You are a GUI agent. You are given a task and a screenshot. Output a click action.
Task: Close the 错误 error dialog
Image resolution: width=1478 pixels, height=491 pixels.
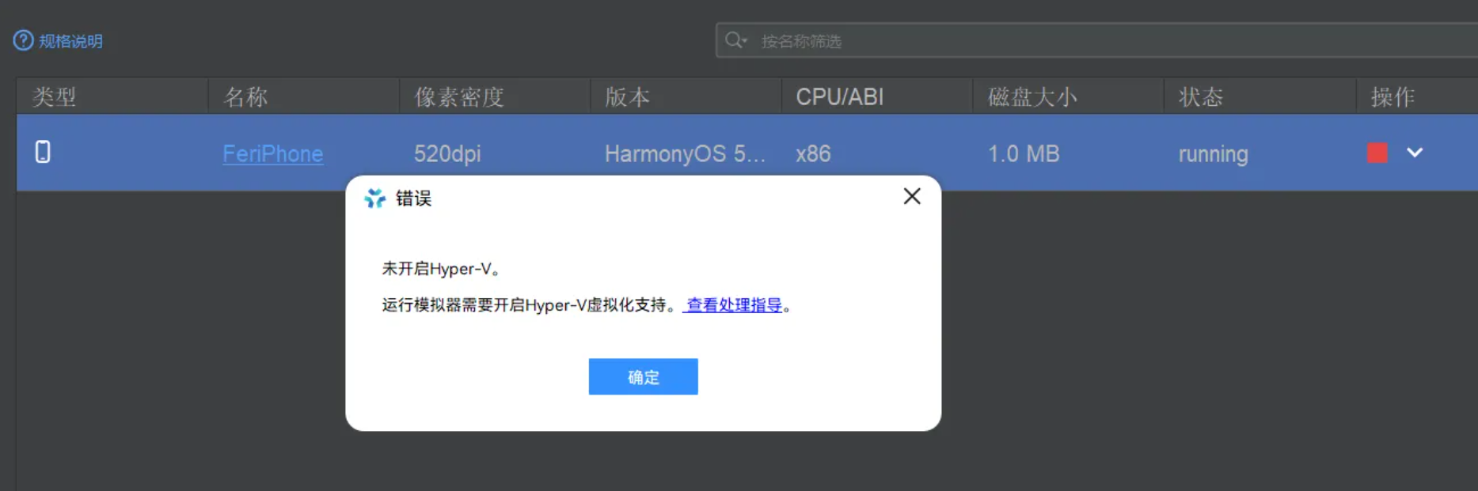912,196
